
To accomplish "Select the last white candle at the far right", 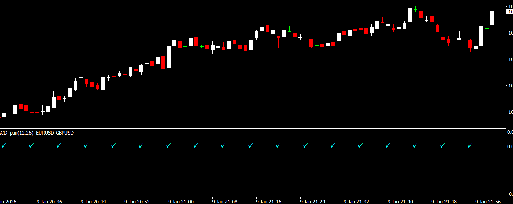I will pyautogui.click(x=492, y=18).
